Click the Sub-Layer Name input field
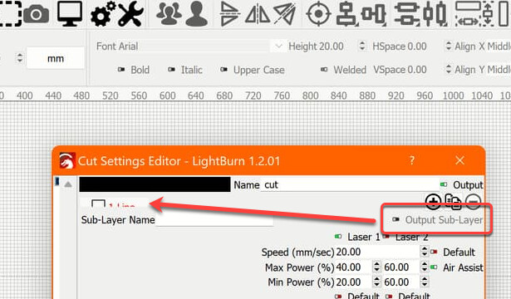 pos(214,220)
